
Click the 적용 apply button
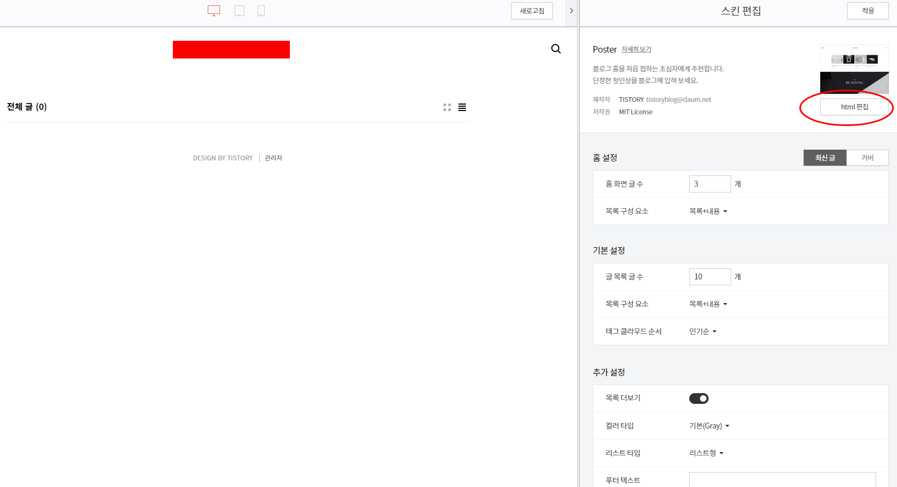(x=868, y=11)
